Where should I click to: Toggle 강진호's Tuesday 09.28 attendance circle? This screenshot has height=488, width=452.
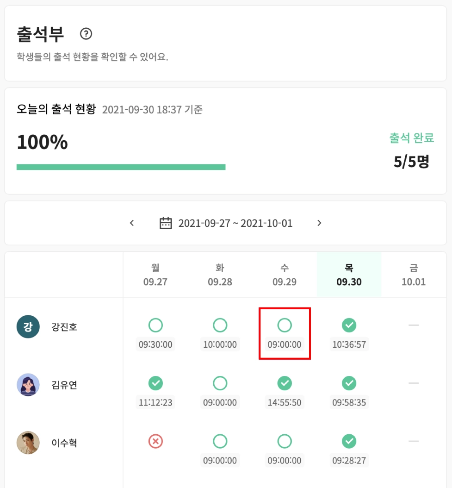click(220, 325)
